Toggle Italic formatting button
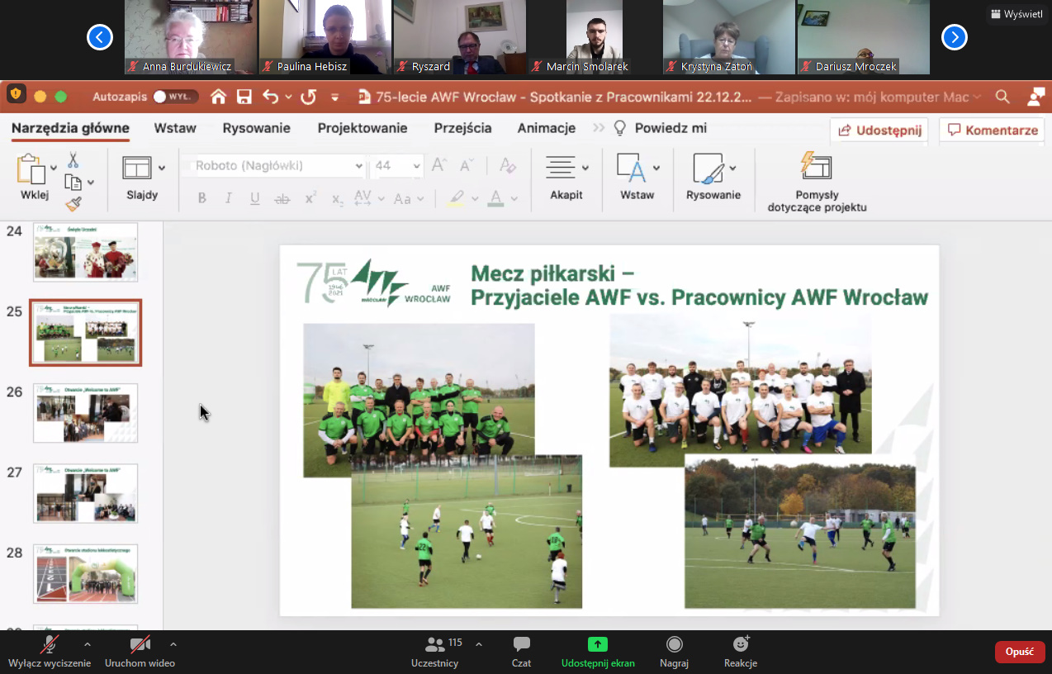 pos(229,198)
